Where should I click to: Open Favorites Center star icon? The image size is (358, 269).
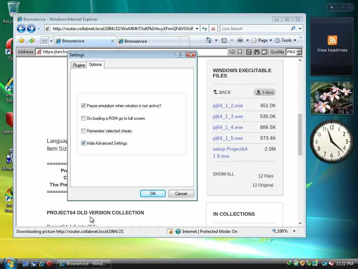coord(21,41)
